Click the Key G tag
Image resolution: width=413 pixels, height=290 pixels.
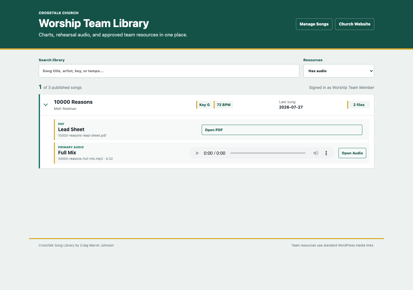(204, 105)
